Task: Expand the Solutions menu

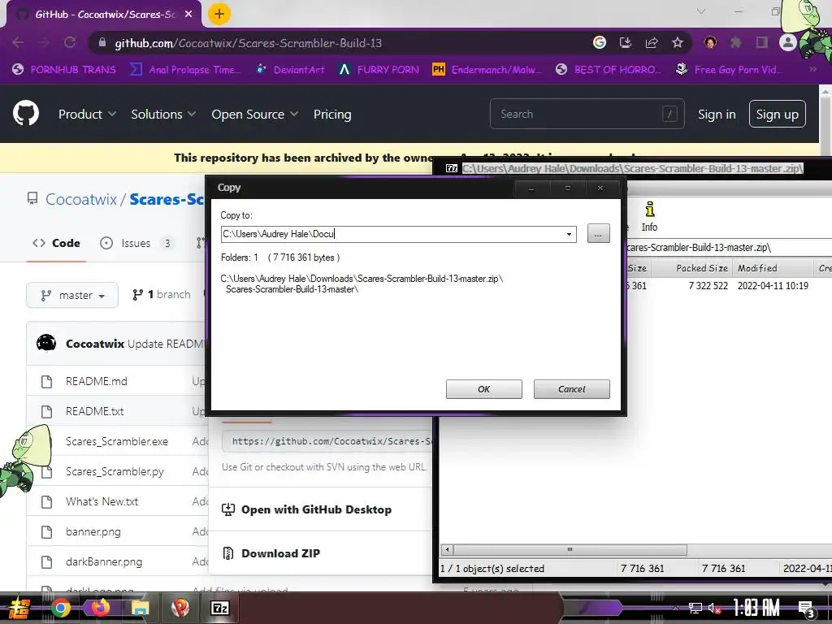Action: tap(163, 114)
